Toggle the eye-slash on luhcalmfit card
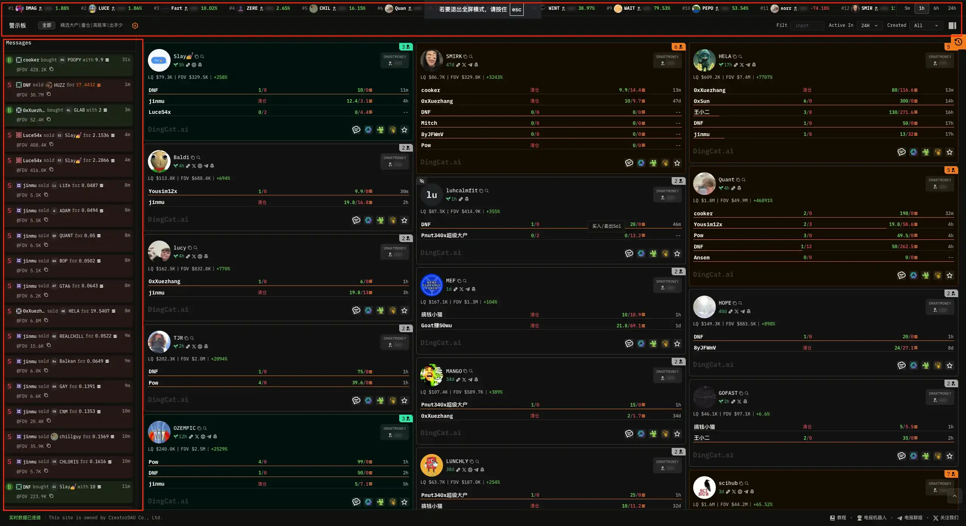Image resolution: width=966 pixels, height=526 pixels. pyautogui.click(x=422, y=181)
